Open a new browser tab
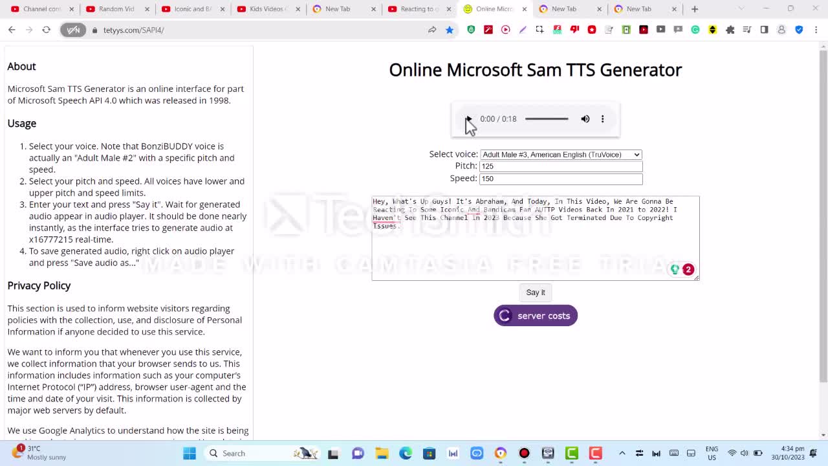The width and height of the screenshot is (828, 466). tap(695, 9)
